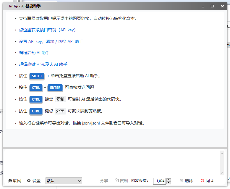Click 清除 with the trash icon
This screenshot has height=189, width=230.
click(186, 181)
